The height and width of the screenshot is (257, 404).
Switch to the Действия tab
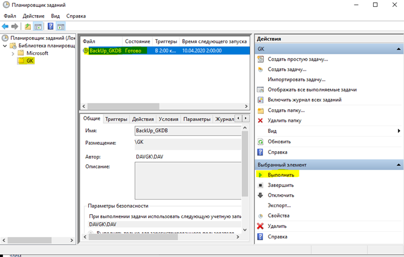point(143,119)
